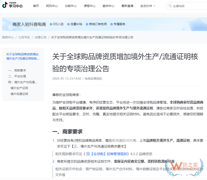Select the sidebar announcement title link
Image resolution: width=207 pixels, height=180 pixels.
22,56
